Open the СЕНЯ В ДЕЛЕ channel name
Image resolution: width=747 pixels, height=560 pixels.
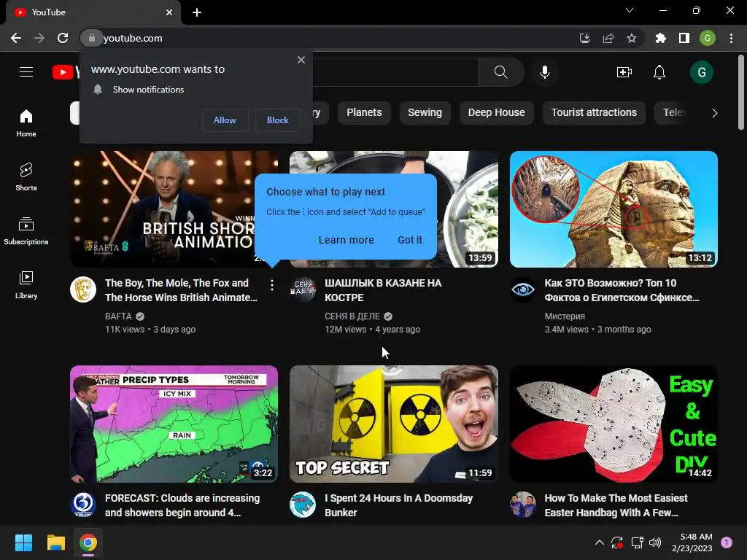point(352,316)
